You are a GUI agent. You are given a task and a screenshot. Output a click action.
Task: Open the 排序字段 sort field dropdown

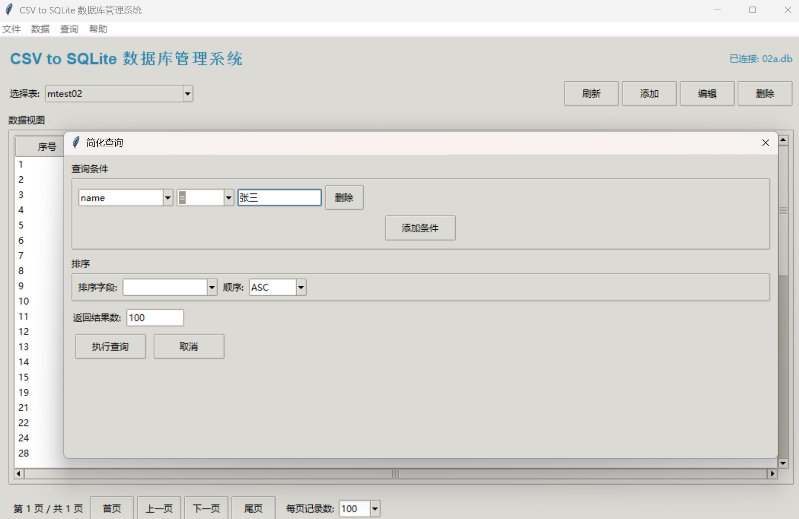[x=211, y=287]
